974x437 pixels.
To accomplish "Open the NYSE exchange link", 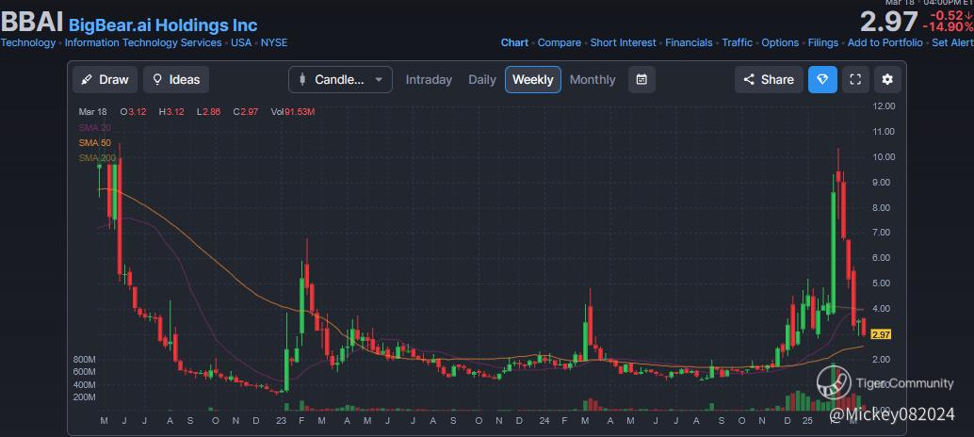I will click(274, 42).
